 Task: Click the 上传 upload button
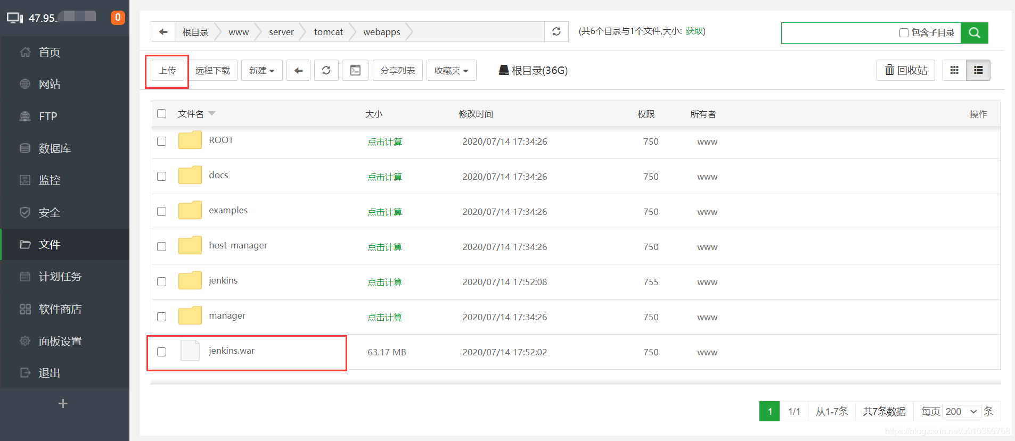coord(167,70)
